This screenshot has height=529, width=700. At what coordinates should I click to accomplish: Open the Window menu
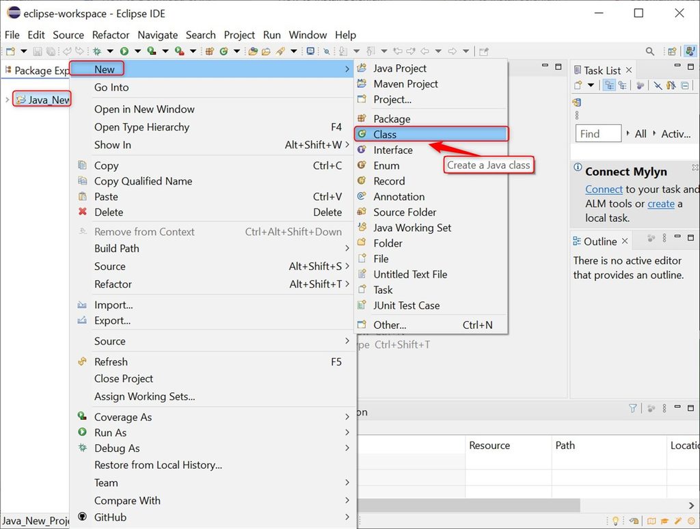(x=308, y=35)
